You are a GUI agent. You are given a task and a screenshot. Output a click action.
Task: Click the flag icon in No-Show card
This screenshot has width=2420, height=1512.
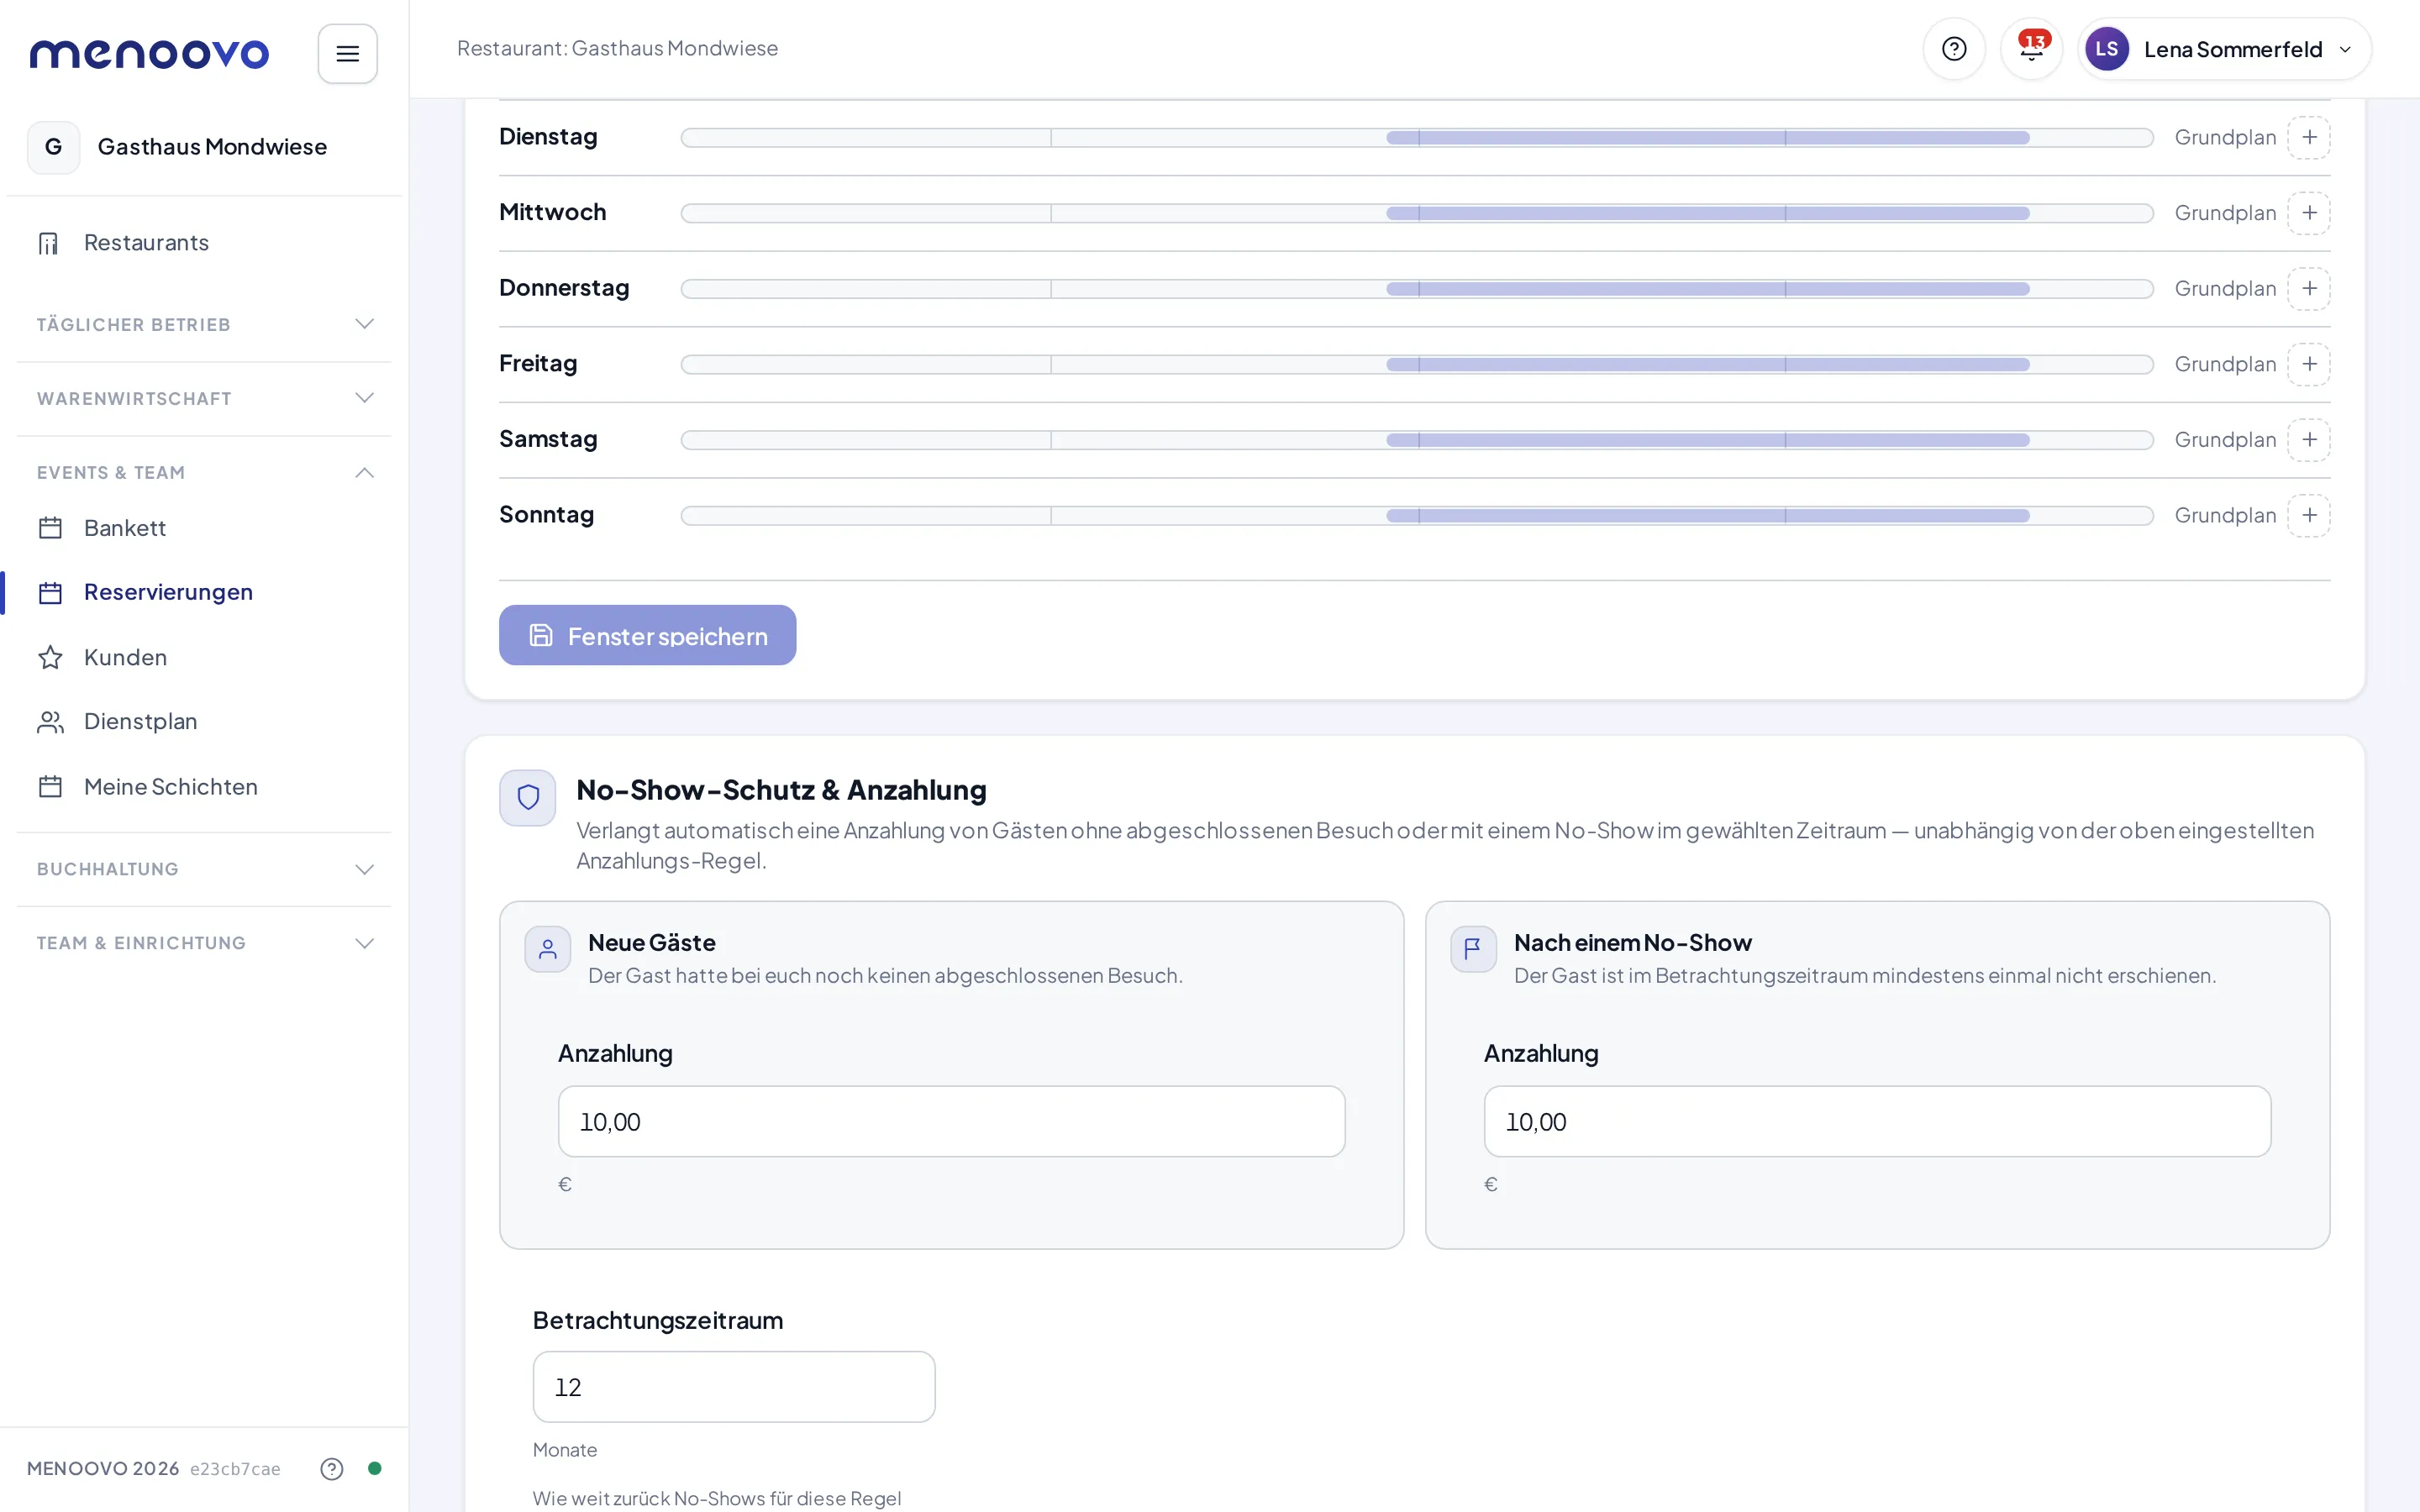[x=1473, y=950]
